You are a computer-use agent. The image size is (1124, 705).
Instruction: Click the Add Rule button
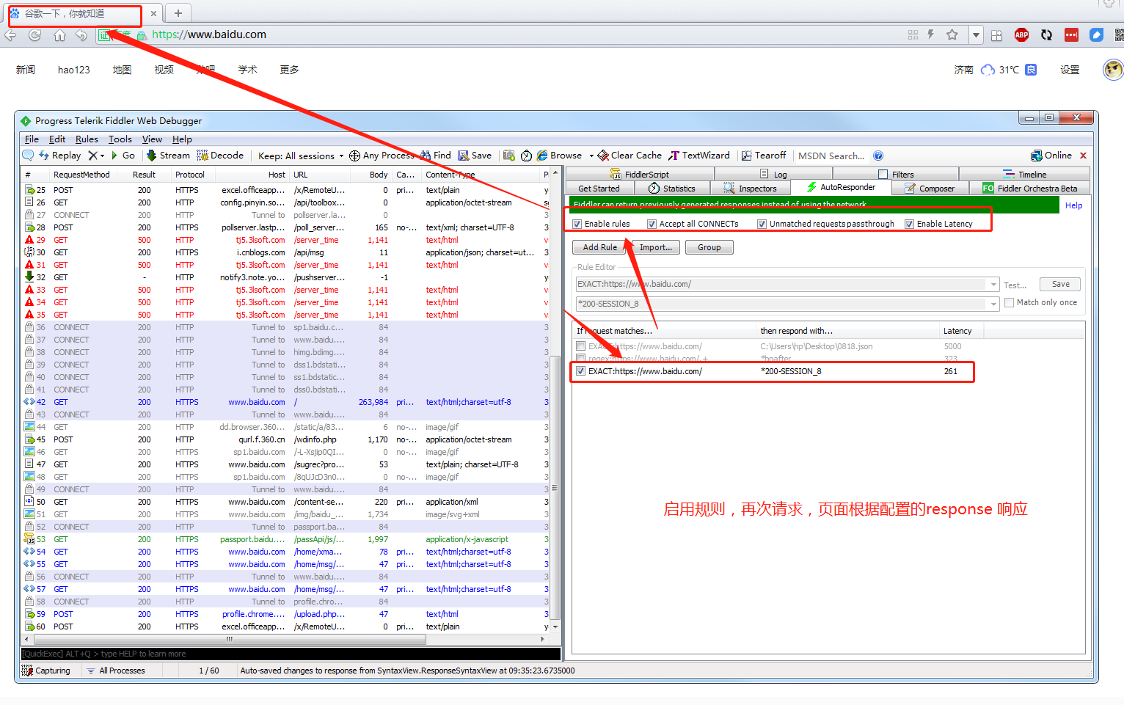[x=600, y=247]
